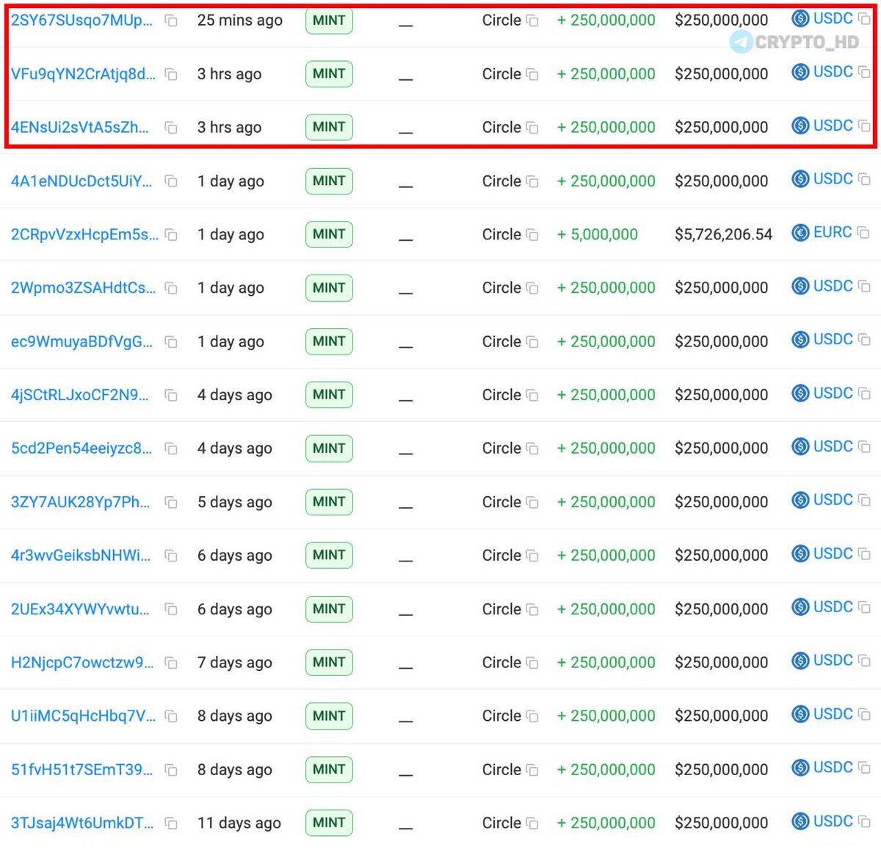Select + 250,000,000 amount in the H2NjcpC7owctzw9 row
Image resolution: width=881 pixels, height=850 pixels.
click(x=606, y=663)
